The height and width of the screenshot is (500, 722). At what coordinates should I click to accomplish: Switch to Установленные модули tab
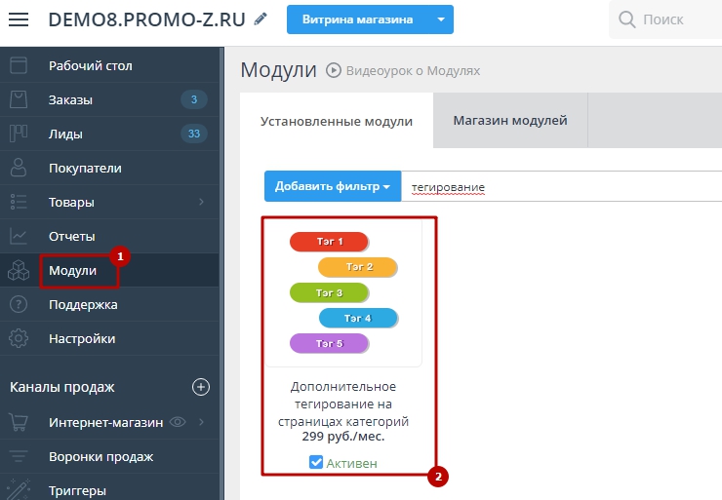pyautogui.click(x=337, y=121)
